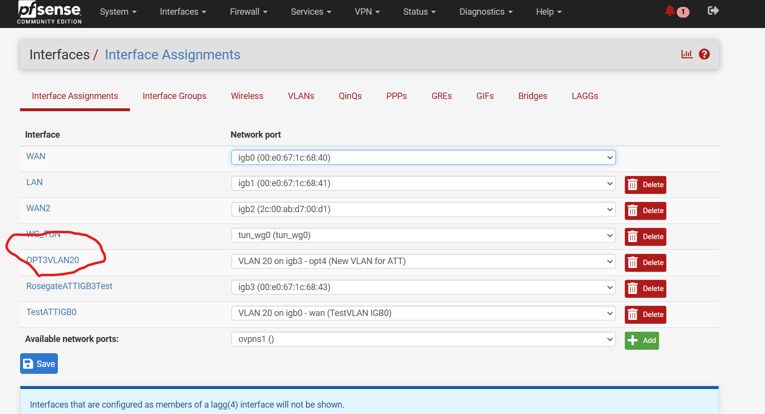The height and width of the screenshot is (414, 765).
Task: Add the available network port
Action: [641, 341]
